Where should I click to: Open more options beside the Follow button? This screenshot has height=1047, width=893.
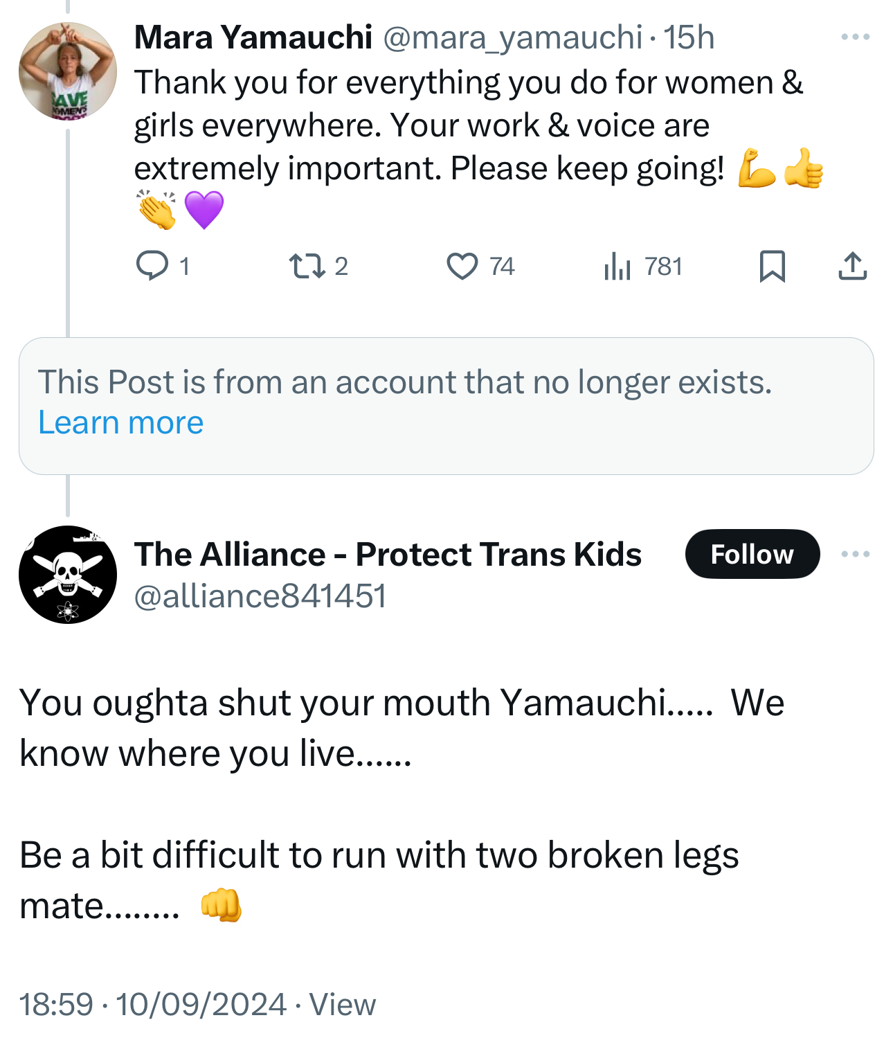click(855, 554)
